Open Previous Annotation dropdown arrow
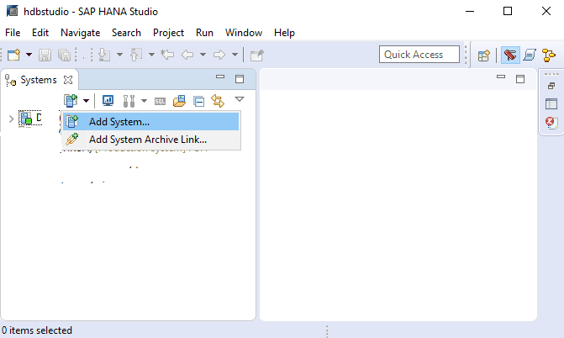The width and height of the screenshot is (564, 338). pyautogui.click(x=151, y=55)
